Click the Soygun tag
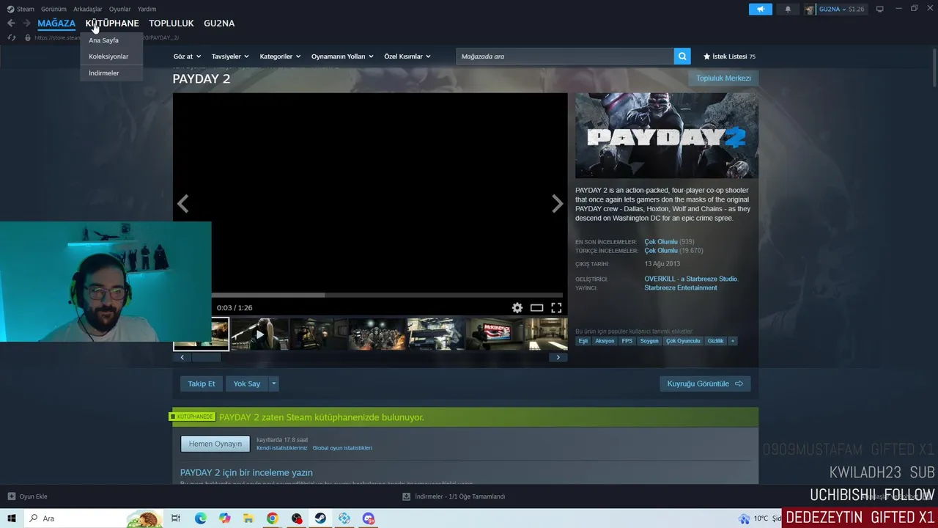Image resolution: width=938 pixels, height=528 pixels. pos(649,341)
